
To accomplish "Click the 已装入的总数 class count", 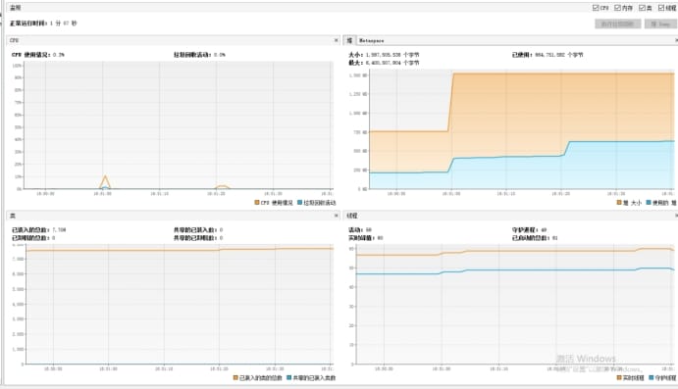I will (39, 229).
